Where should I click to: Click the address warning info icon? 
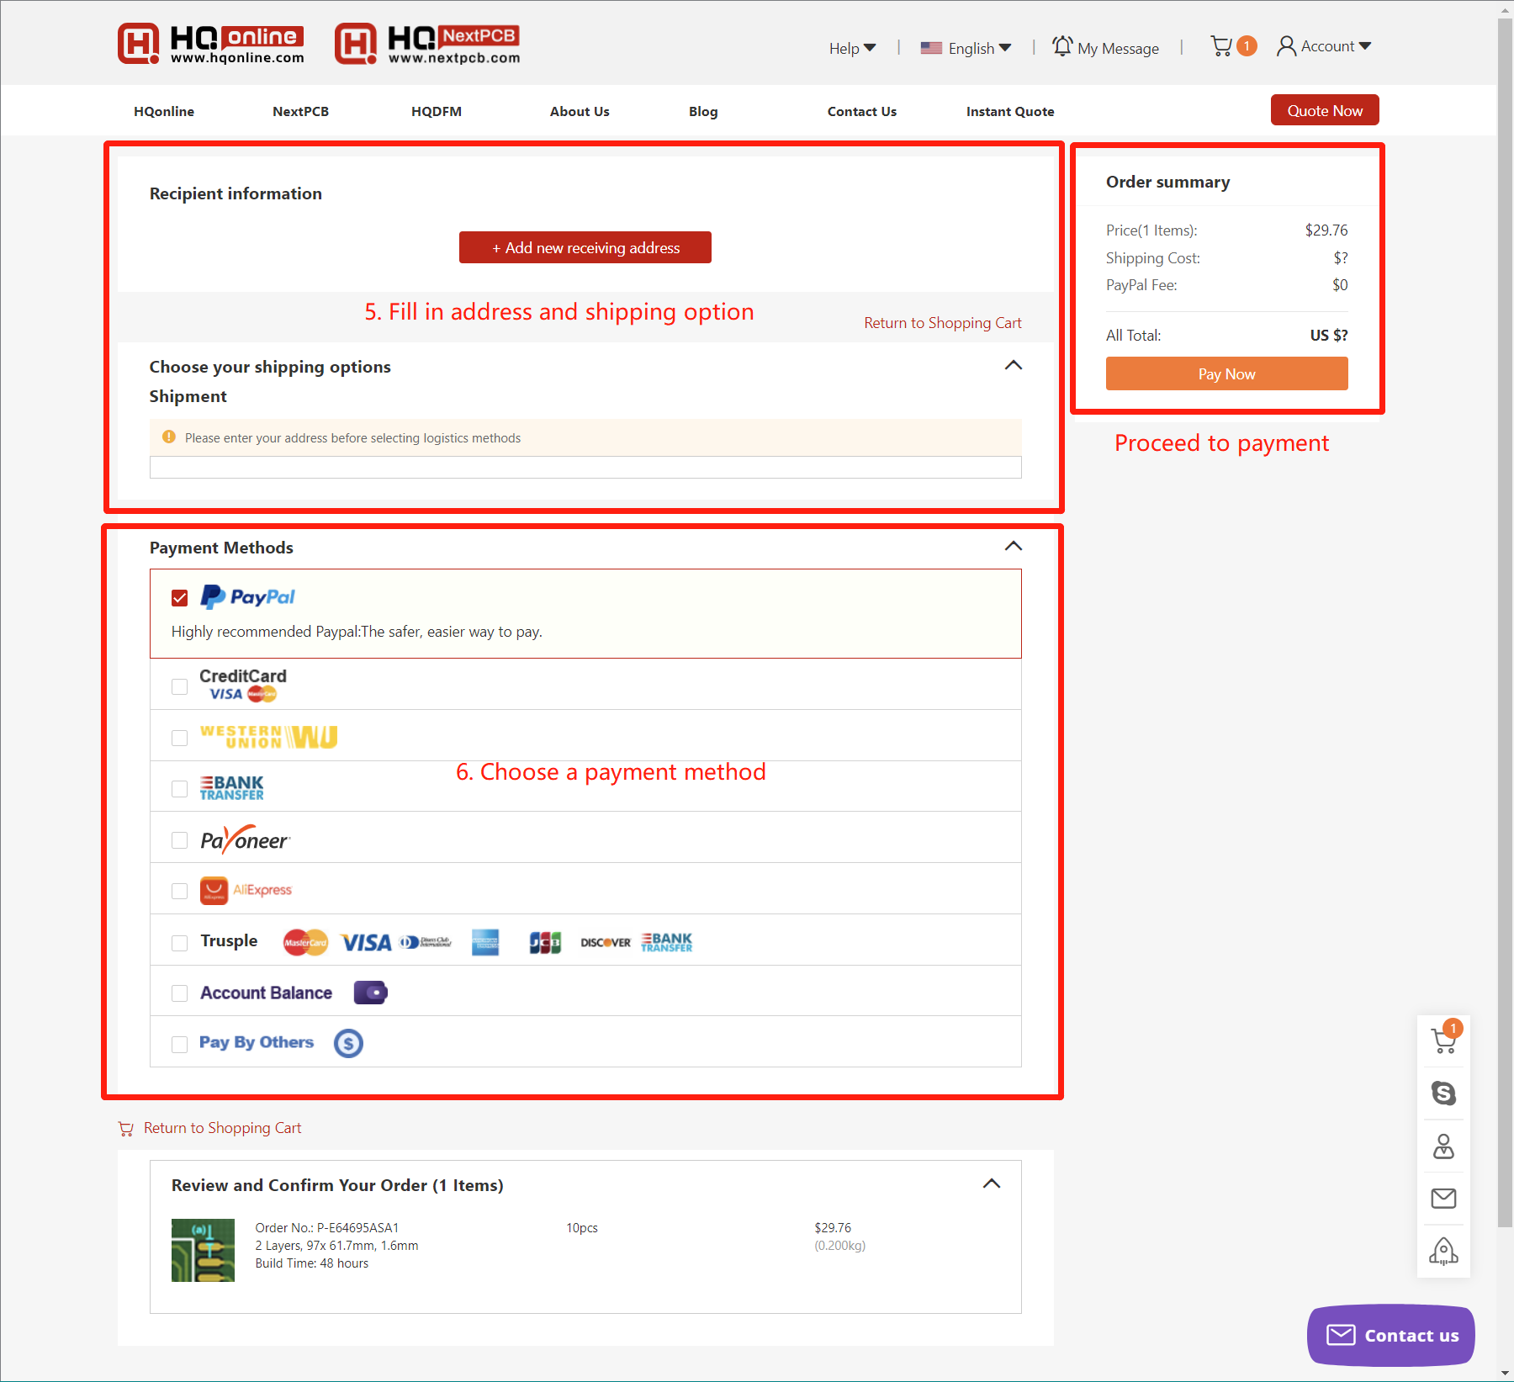pos(169,437)
